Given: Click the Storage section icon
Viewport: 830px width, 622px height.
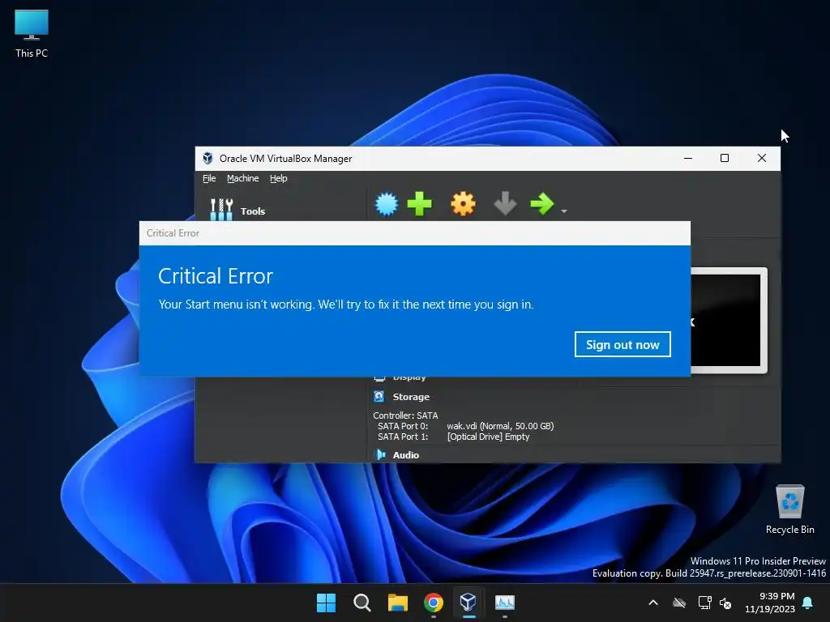Looking at the screenshot, I should [x=379, y=396].
